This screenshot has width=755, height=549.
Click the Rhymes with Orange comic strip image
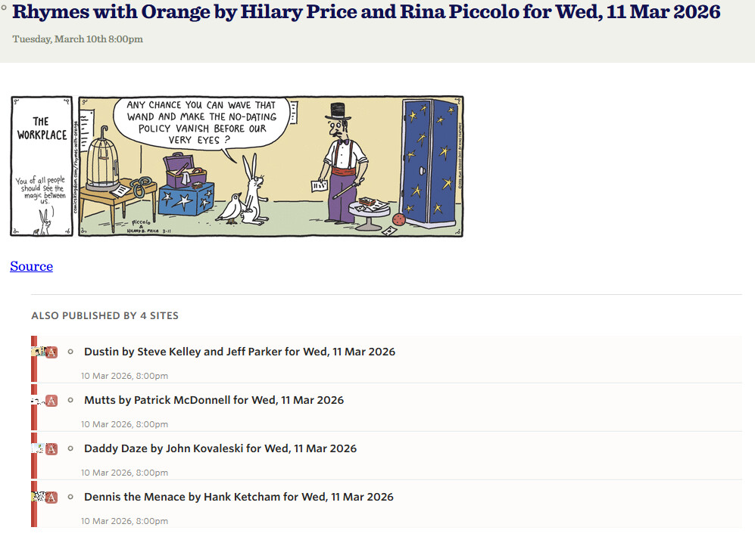[x=236, y=166]
